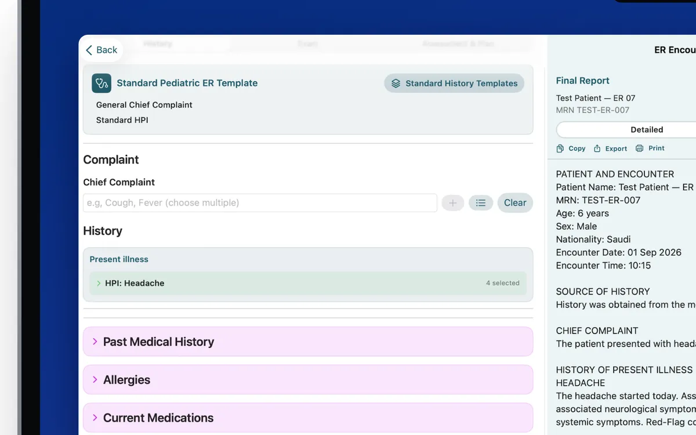
Task: Click the "Age: 6 years" line
Action: 582,213
